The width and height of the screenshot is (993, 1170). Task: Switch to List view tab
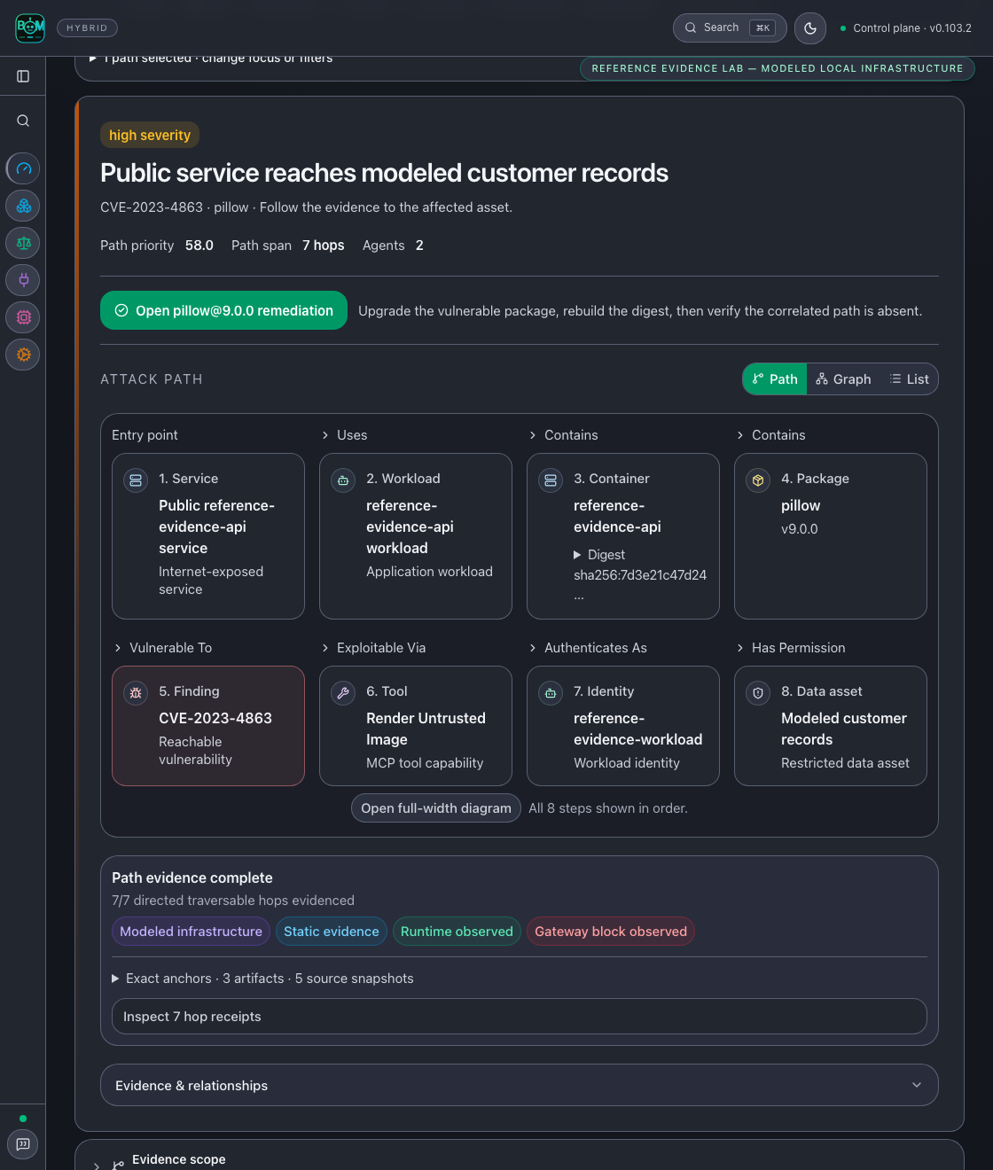pos(909,379)
